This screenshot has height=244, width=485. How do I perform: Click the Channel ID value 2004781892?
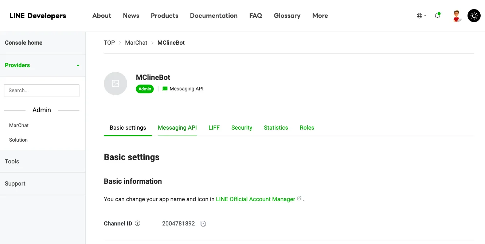pyautogui.click(x=179, y=224)
